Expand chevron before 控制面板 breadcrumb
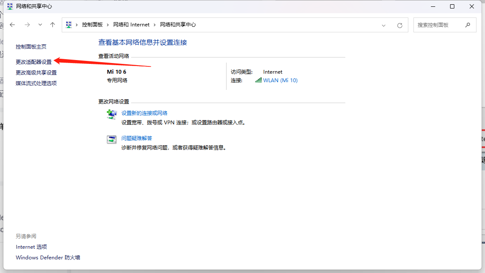 77,25
